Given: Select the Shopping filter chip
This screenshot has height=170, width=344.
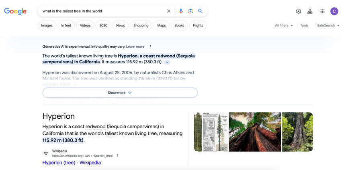Looking at the screenshot, I should point(141,26).
